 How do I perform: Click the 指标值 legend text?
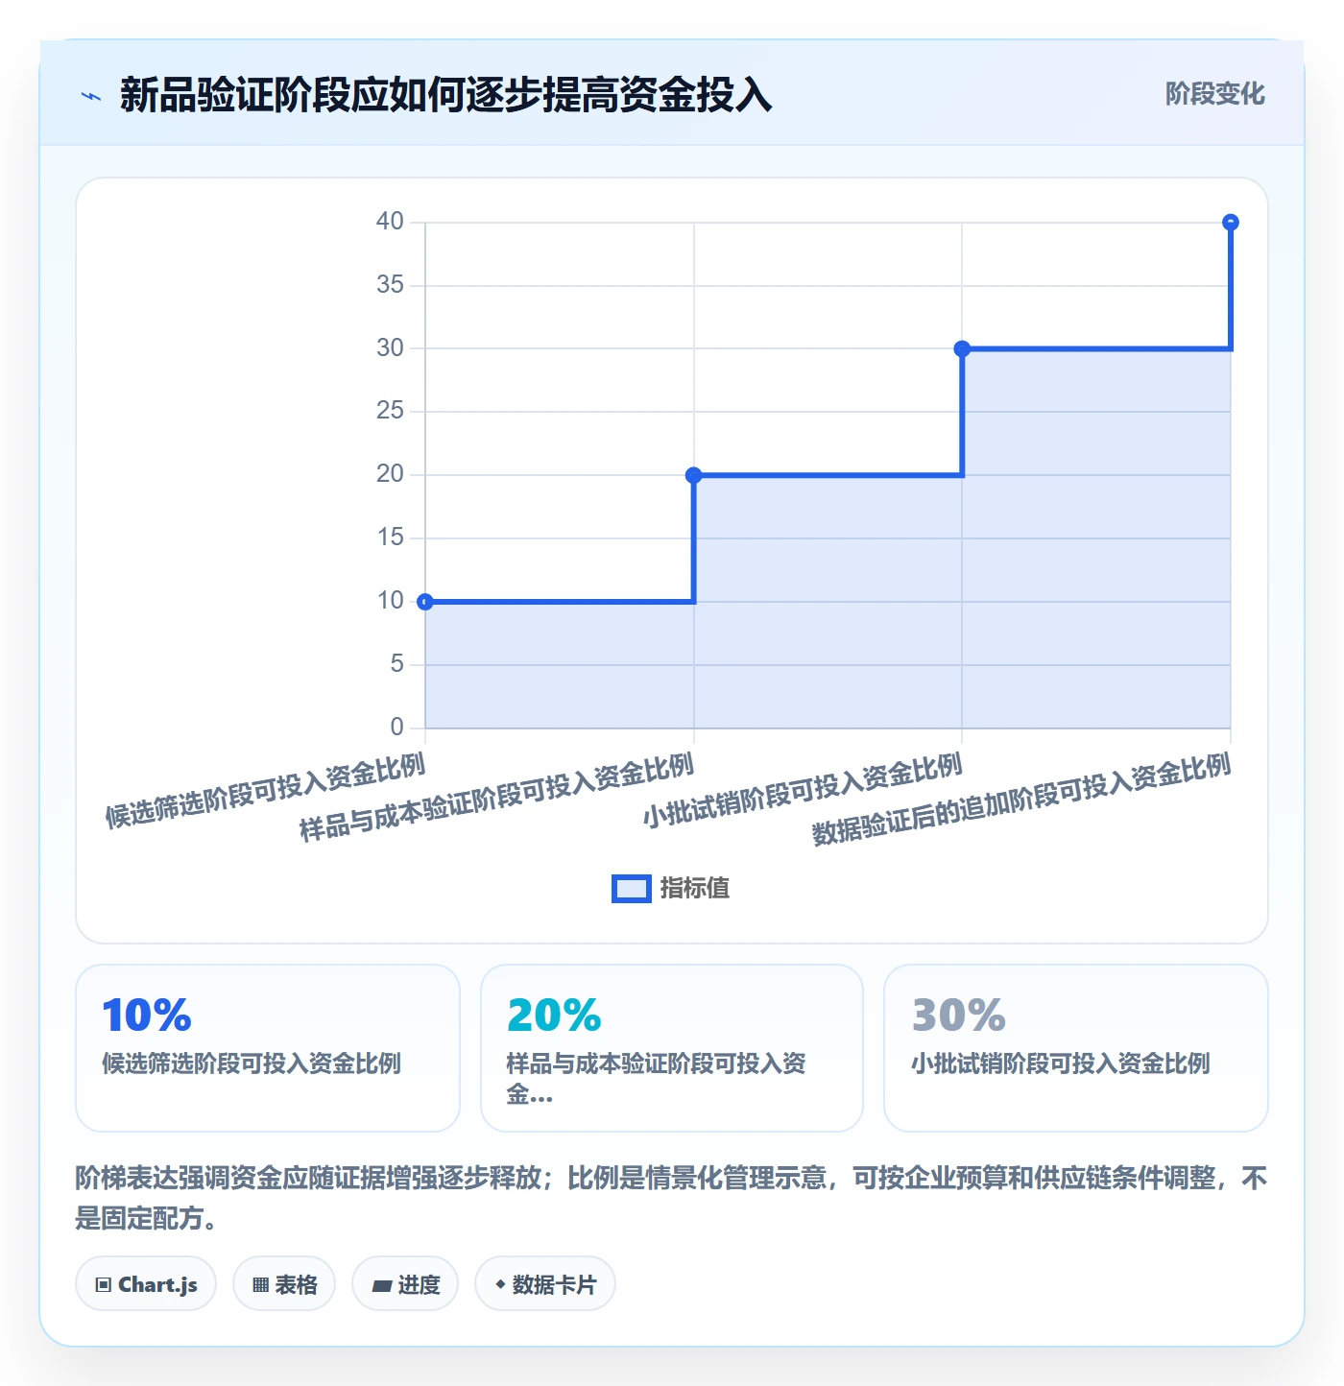(x=695, y=889)
